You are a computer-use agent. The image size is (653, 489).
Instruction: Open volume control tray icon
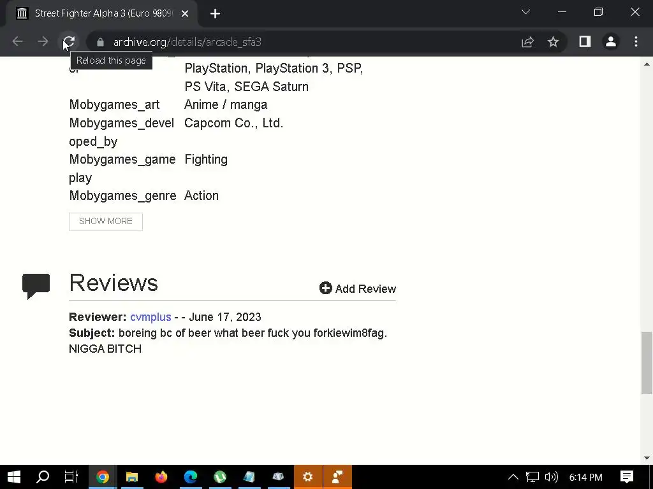point(551,477)
